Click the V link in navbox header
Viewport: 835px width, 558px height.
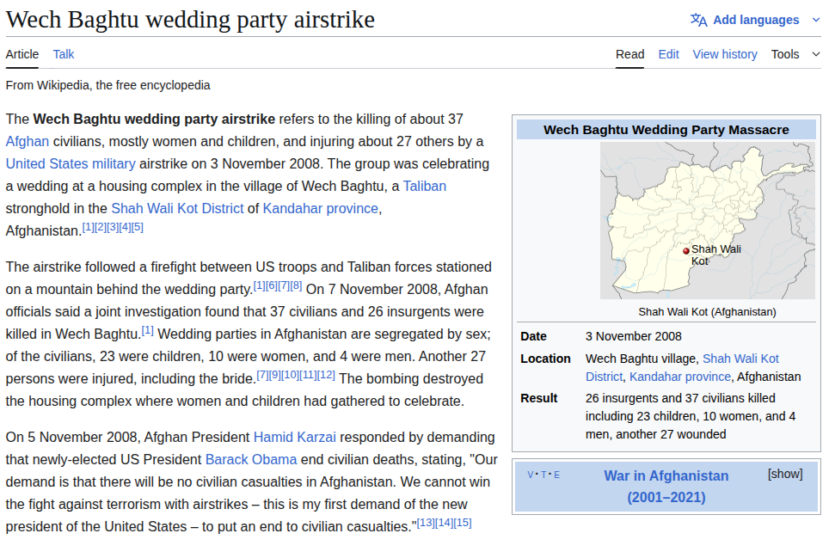[531, 475]
